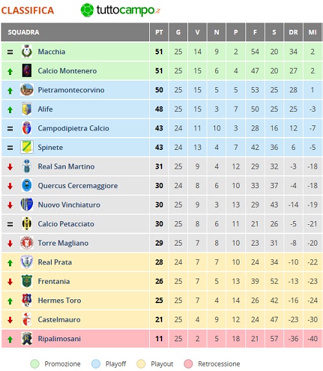323x371 pixels.
Task: Click the Ripalimosani crest icon
Action: coord(26,338)
